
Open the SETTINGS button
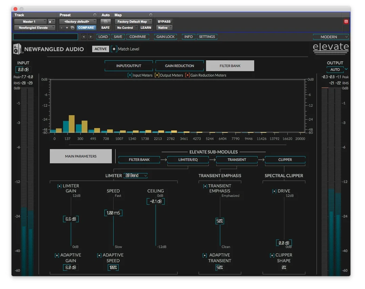[207, 37]
